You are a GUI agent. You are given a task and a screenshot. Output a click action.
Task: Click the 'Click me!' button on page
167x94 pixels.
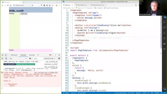coord(24,14)
